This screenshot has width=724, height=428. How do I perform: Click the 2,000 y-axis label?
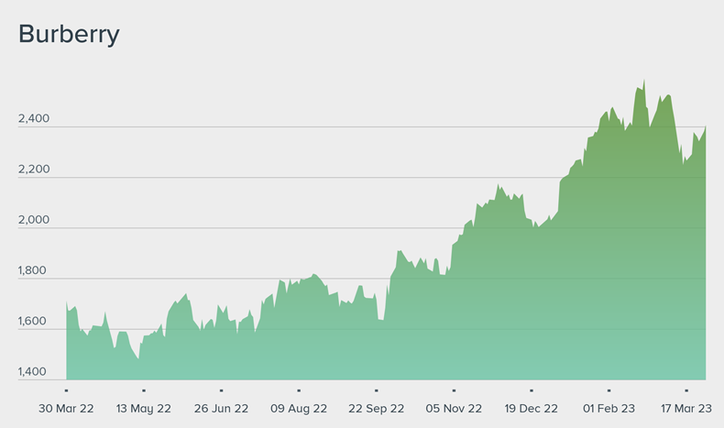pyautogui.click(x=34, y=220)
